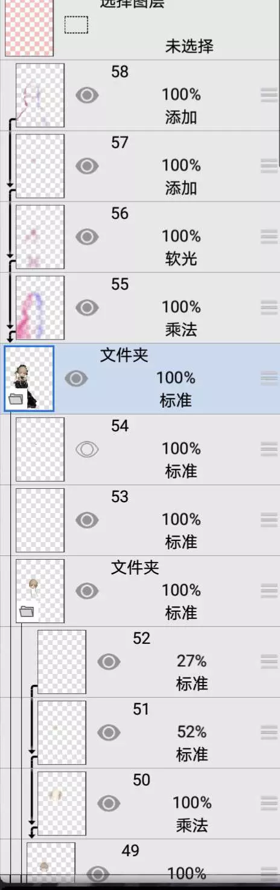Select layer 55 pink-blue thumbnail
This screenshot has height=890, width=280.
(x=40, y=307)
